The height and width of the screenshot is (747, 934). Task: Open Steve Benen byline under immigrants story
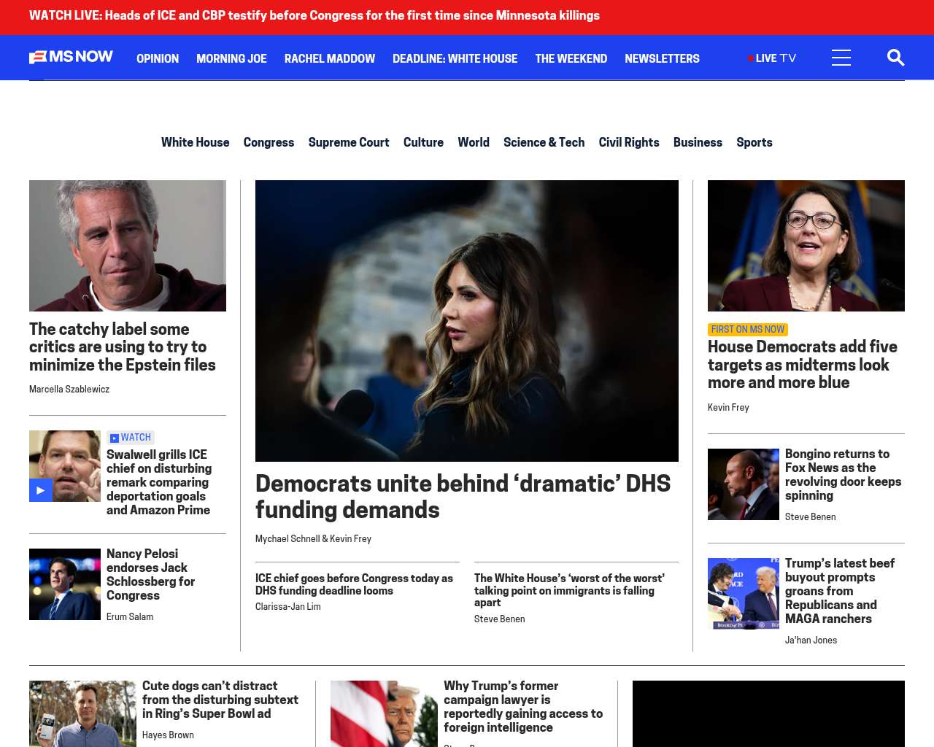(x=500, y=619)
